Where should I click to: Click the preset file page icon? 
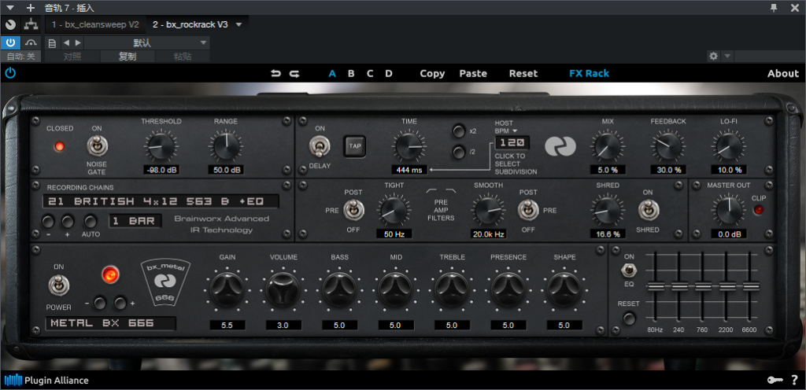click(52, 43)
